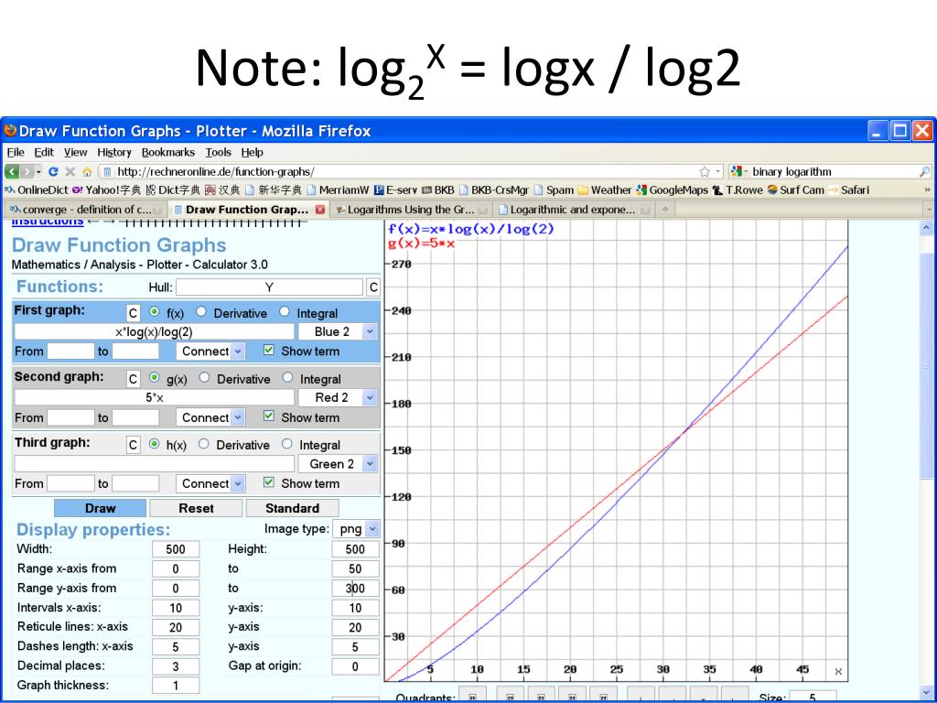Image resolution: width=937 pixels, height=703 pixels.
Task: Select Derivative radio for Third graph
Action: tap(204, 444)
